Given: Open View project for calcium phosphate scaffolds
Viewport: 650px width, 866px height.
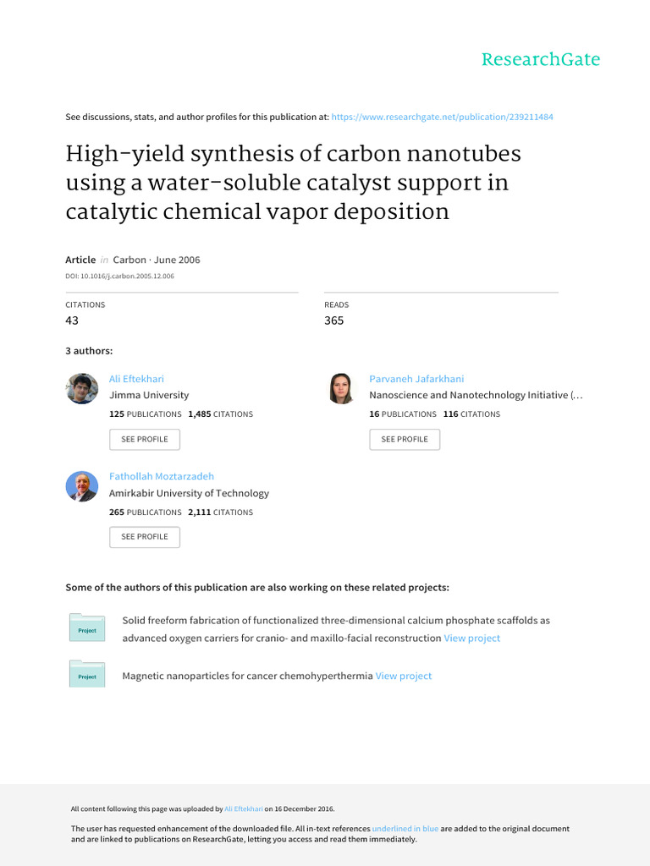Looking at the screenshot, I should (471, 639).
